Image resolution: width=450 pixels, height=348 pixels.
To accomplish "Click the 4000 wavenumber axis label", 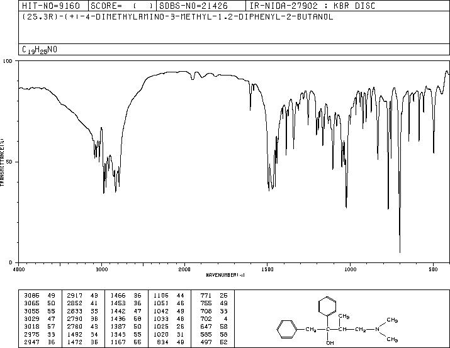I will coord(18,269).
